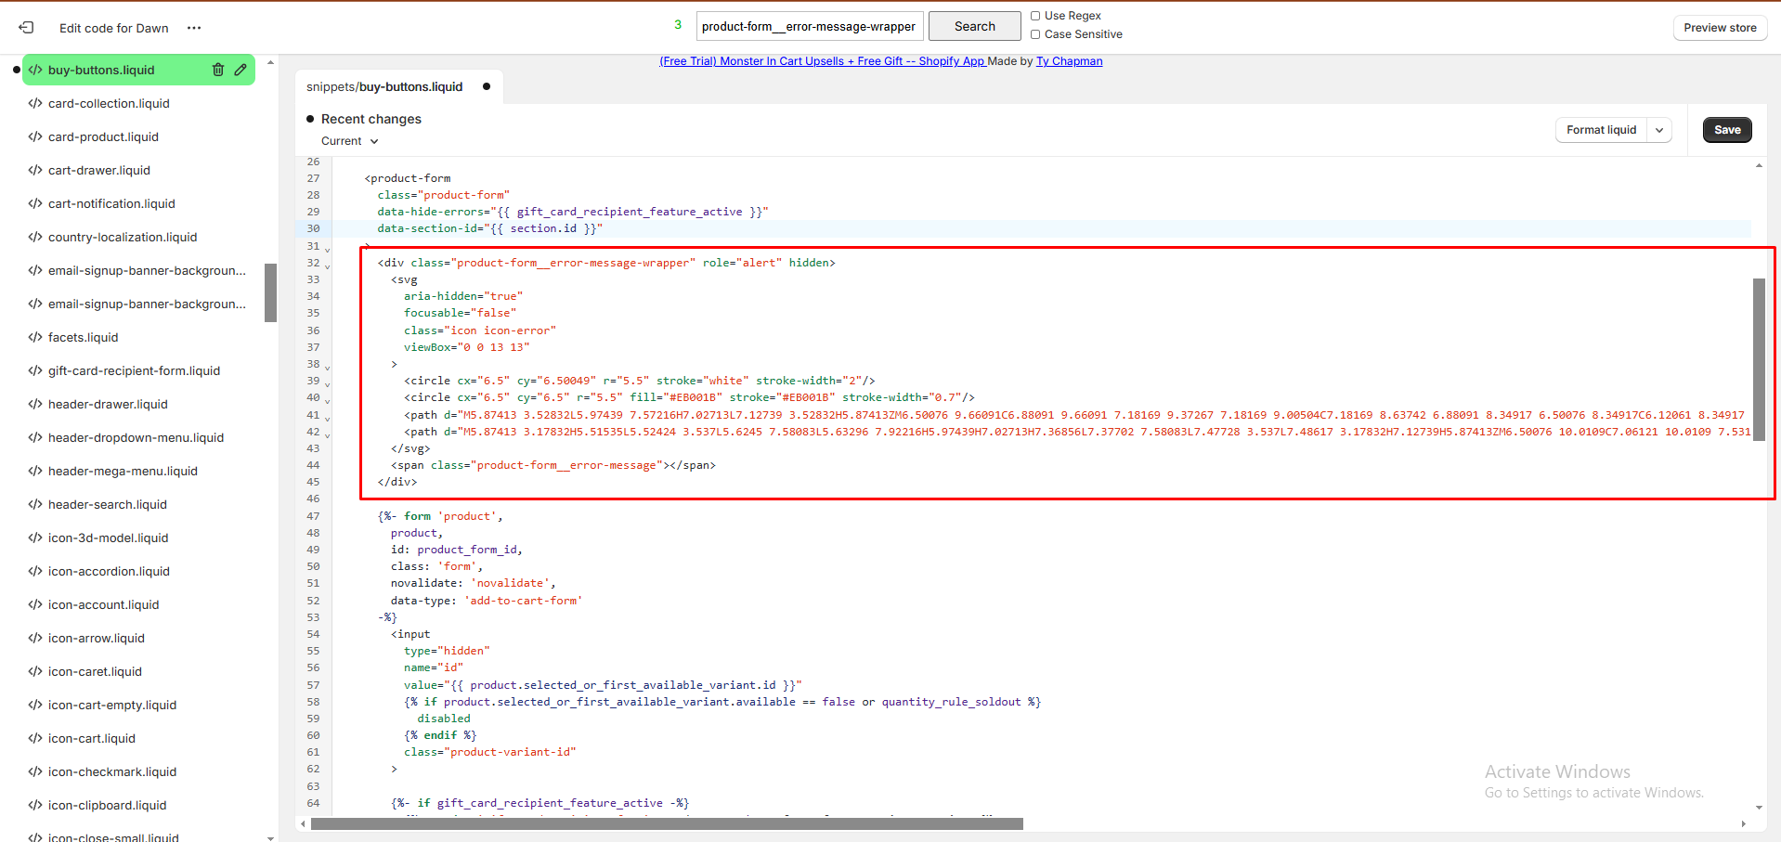Screen dimensions: 1781x842
Task: Click the search text input field
Action: pos(810,26)
